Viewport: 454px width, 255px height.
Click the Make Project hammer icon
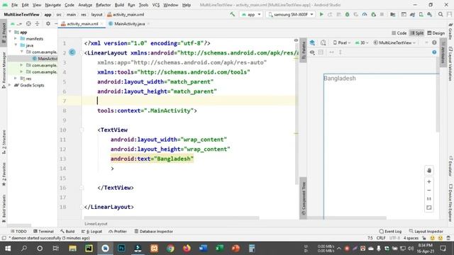[232, 14]
